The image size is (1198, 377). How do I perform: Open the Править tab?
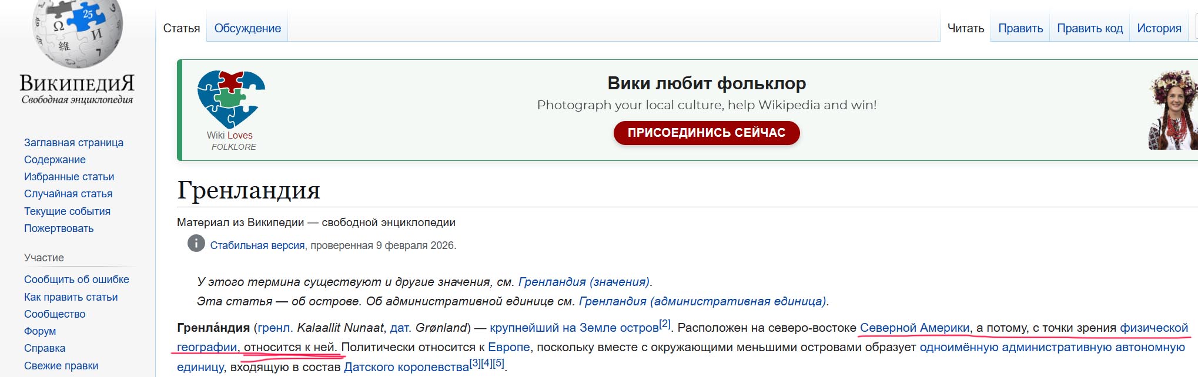pyautogui.click(x=1020, y=28)
